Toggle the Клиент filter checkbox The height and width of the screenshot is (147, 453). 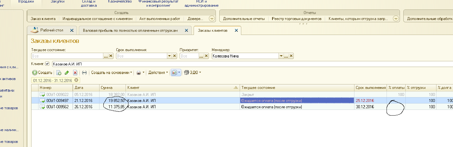point(47,64)
